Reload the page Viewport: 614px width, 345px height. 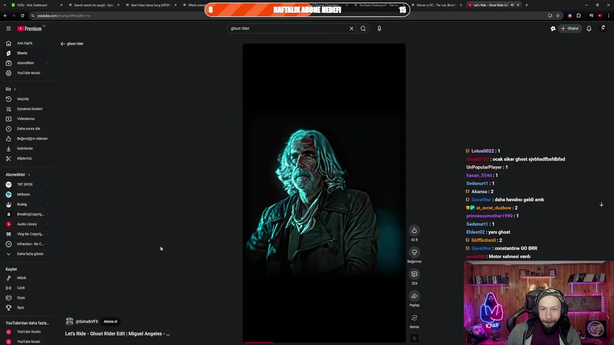click(22, 15)
